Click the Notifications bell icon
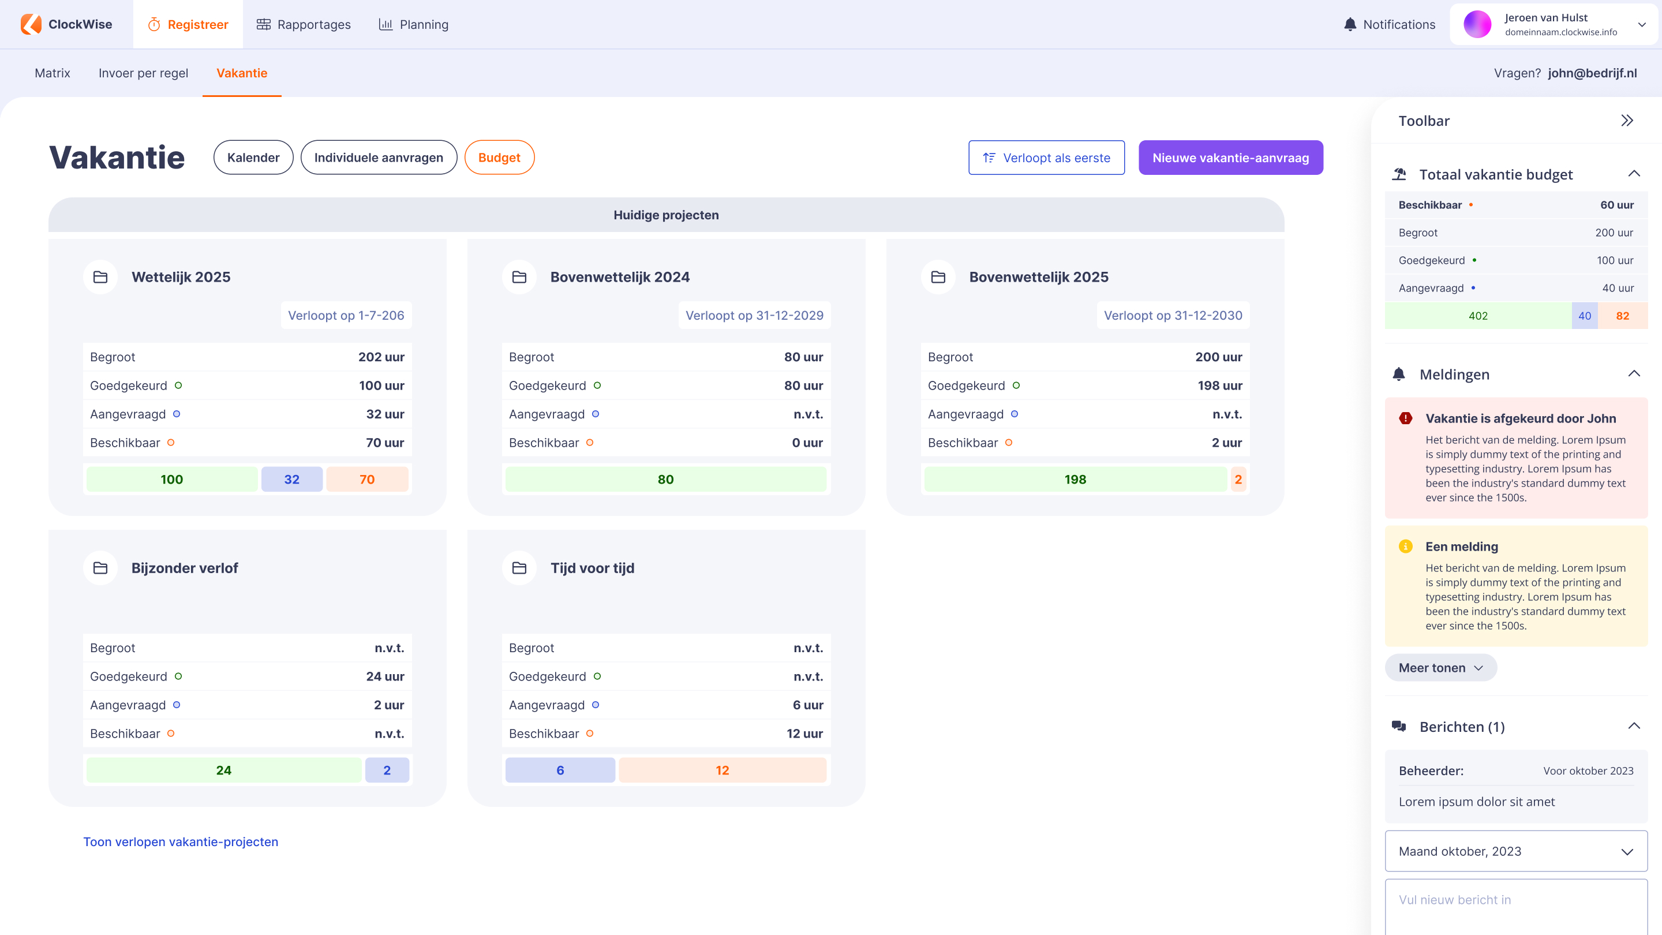Image resolution: width=1662 pixels, height=935 pixels. click(x=1350, y=24)
